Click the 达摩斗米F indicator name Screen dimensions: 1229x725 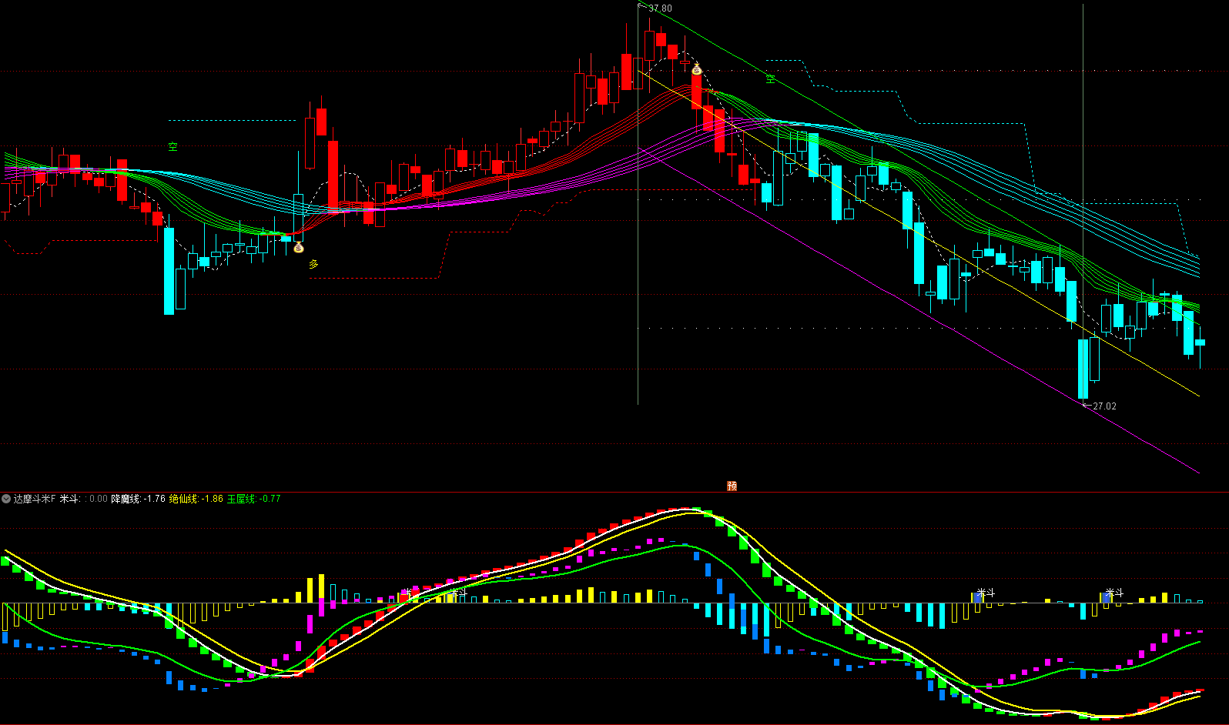click(35, 499)
